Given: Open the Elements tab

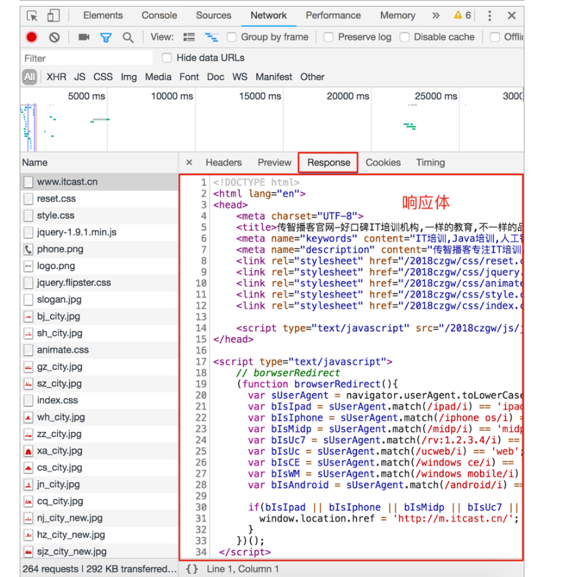Looking at the screenshot, I should (103, 16).
